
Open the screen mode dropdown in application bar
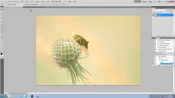pyautogui.click(x=75, y=2)
